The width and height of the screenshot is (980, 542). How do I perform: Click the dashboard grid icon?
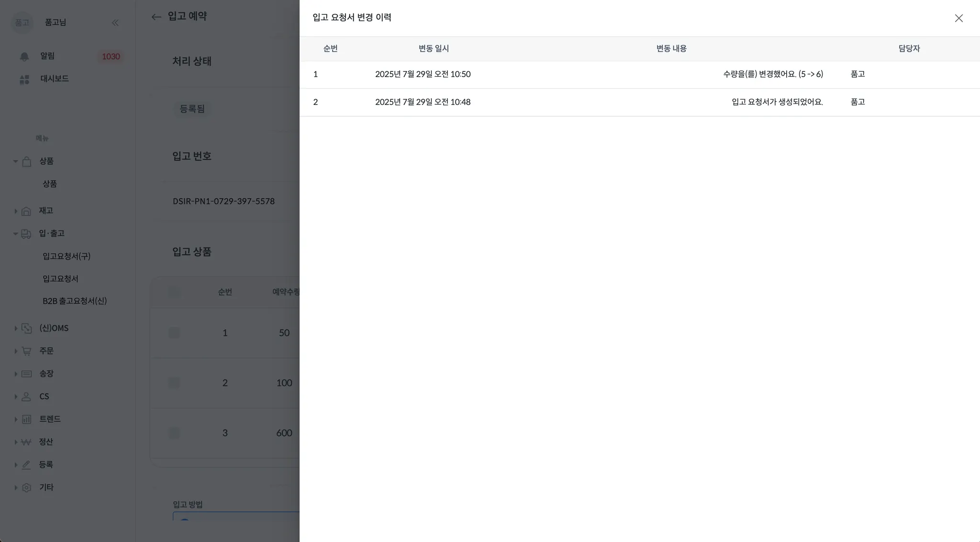pos(24,79)
